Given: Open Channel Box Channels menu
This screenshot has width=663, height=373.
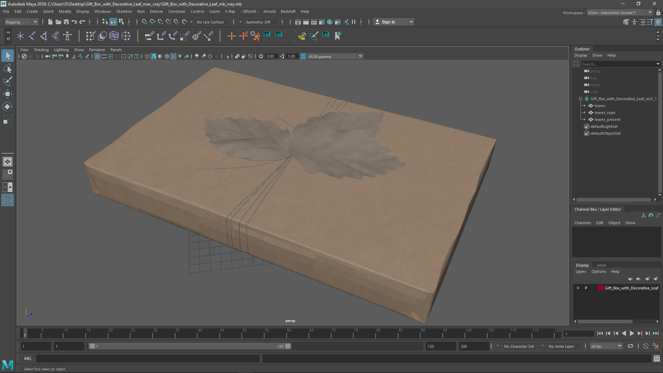Looking at the screenshot, I should (x=583, y=223).
